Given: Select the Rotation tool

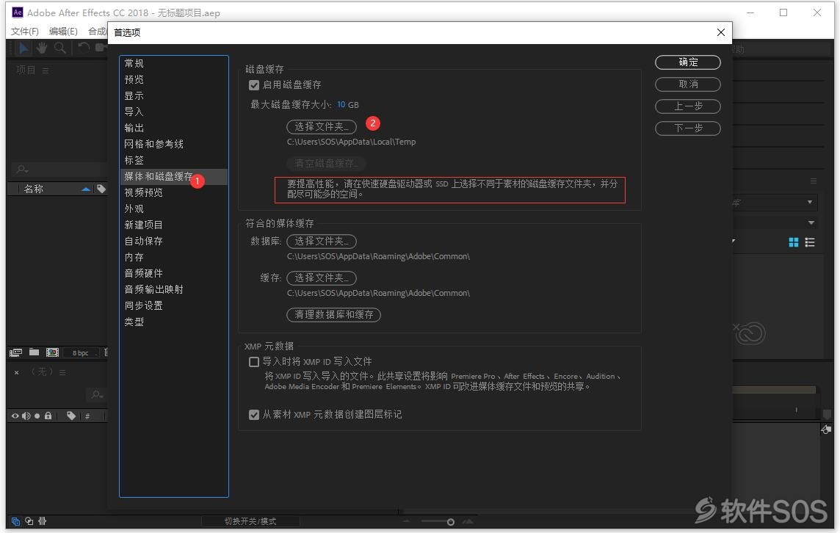Looking at the screenshot, I should click(84, 48).
